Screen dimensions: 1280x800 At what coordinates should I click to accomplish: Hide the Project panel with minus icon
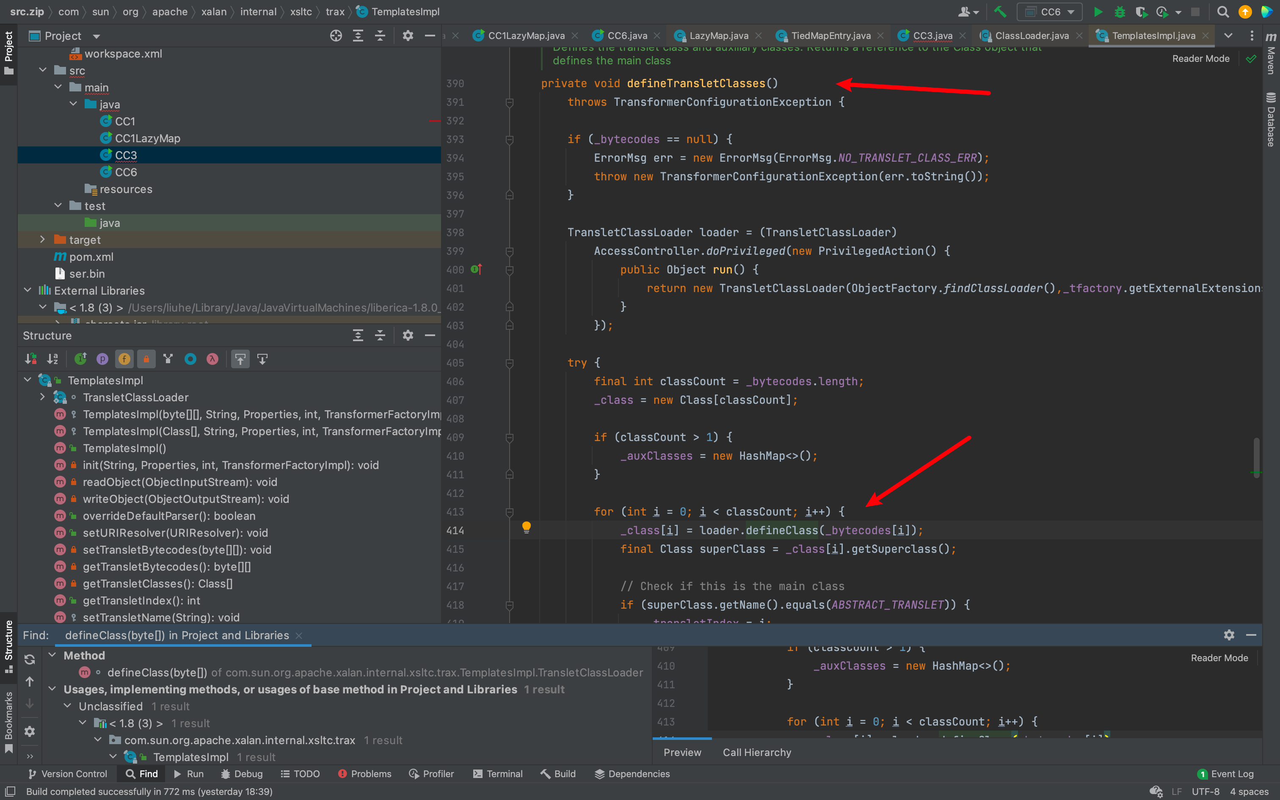pos(430,36)
